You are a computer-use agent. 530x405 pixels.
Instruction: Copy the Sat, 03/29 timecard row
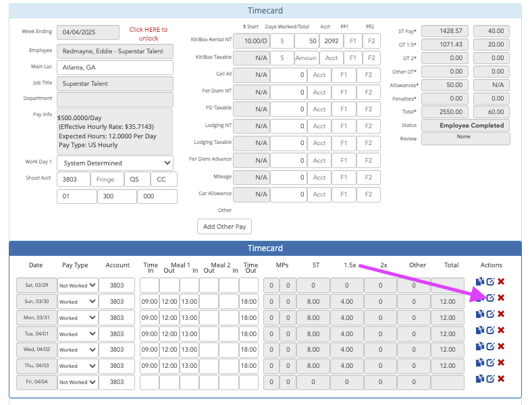tap(479, 281)
